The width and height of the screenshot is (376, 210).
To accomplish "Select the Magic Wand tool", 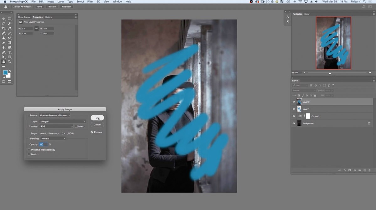I will pyautogui.click(x=10, y=24).
